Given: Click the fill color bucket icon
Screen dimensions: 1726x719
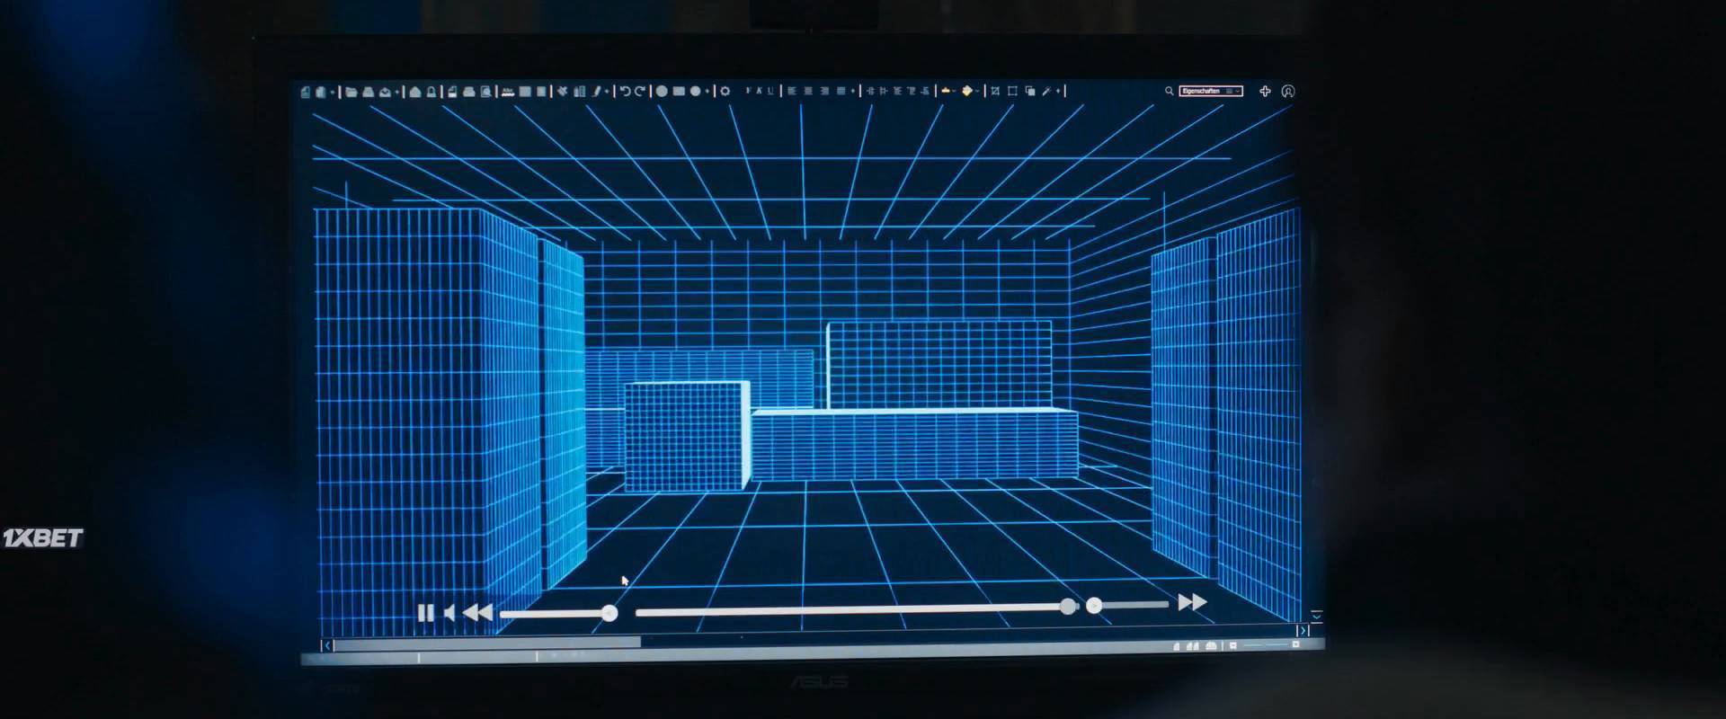Looking at the screenshot, I should [x=946, y=91].
